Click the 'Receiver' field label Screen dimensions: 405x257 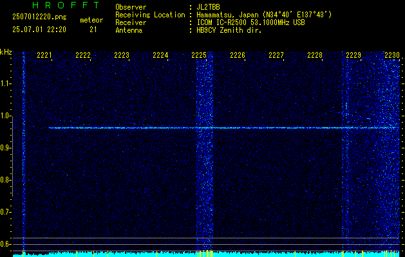click(131, 22)
